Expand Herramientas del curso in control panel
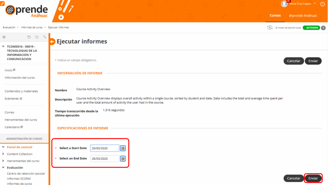 pos(3,161)
